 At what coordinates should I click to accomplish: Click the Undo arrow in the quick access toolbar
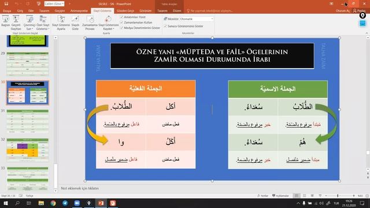(17, 4)
